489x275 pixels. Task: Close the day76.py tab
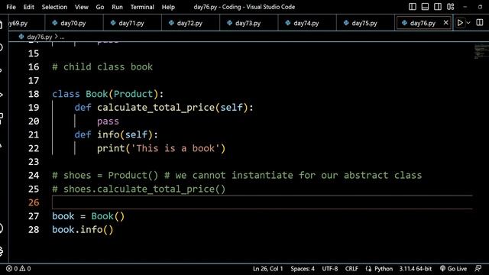(445, 22)
